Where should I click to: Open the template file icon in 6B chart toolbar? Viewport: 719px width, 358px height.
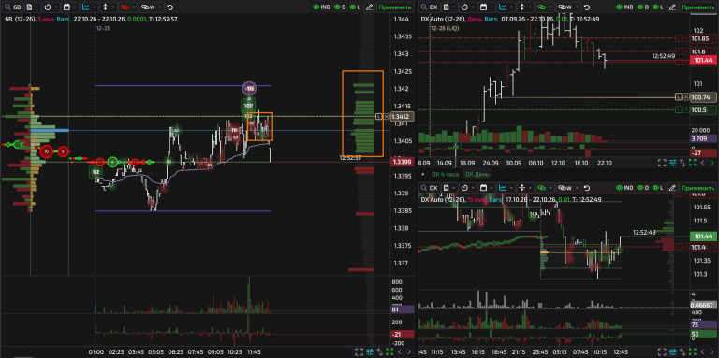[x=29, y=7]
